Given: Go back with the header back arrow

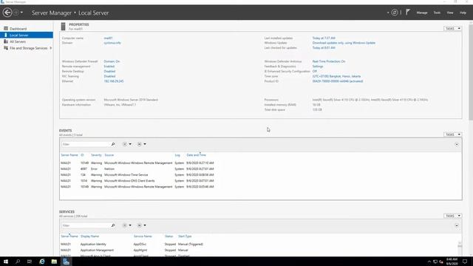Looking at the screenshot, I should click(x=7, y=13).
